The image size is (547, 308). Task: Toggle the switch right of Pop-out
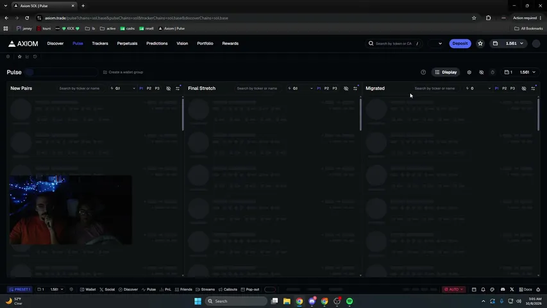point(270,289)
